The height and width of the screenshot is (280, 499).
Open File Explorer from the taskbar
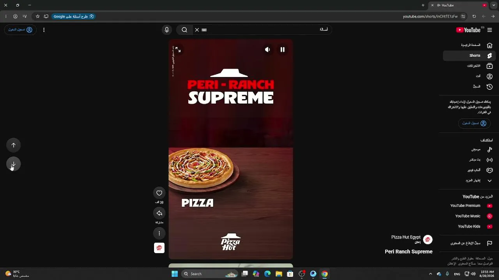click(279, 274)
